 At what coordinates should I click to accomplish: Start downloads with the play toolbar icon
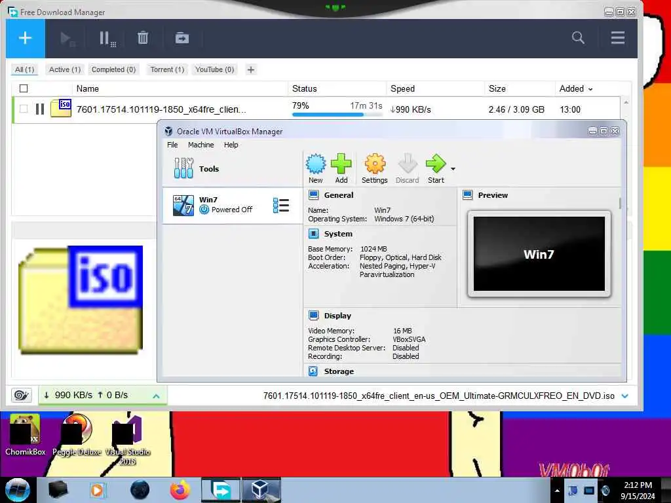[67, 39]
